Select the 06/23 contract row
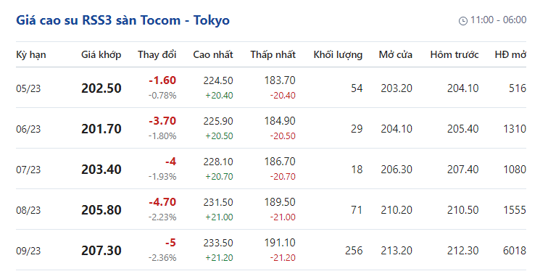Viewport: 548px width, 279px height. (x=271, y=128)
